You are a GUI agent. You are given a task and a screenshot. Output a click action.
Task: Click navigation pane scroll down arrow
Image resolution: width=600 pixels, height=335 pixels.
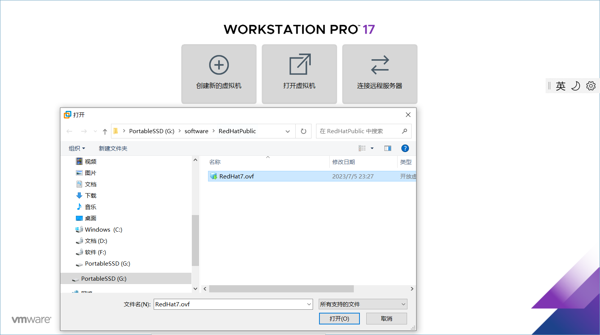(195, 289)
